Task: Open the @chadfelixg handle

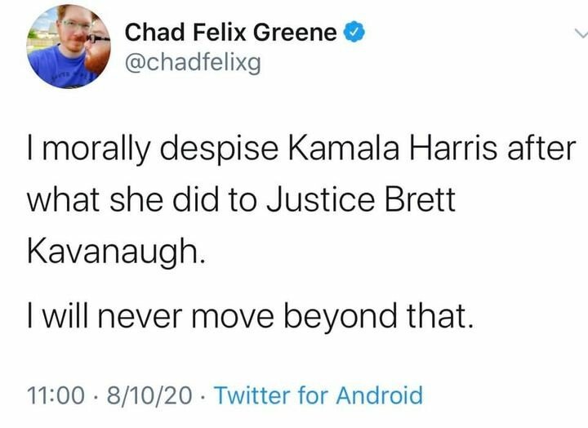Action: (193, 63)
